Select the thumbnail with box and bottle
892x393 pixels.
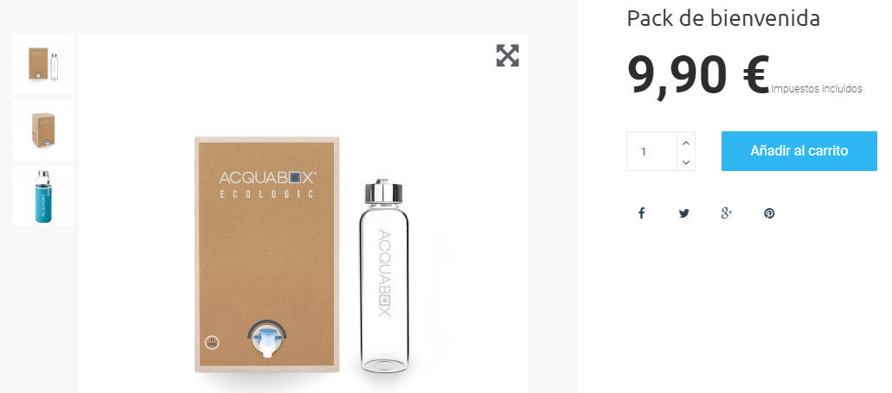coord(43,64)
